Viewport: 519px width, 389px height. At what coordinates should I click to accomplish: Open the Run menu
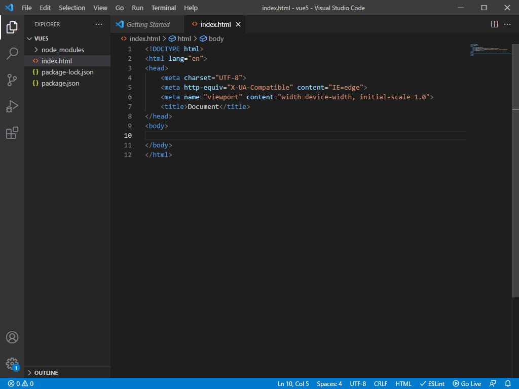(x=137, y=8)
